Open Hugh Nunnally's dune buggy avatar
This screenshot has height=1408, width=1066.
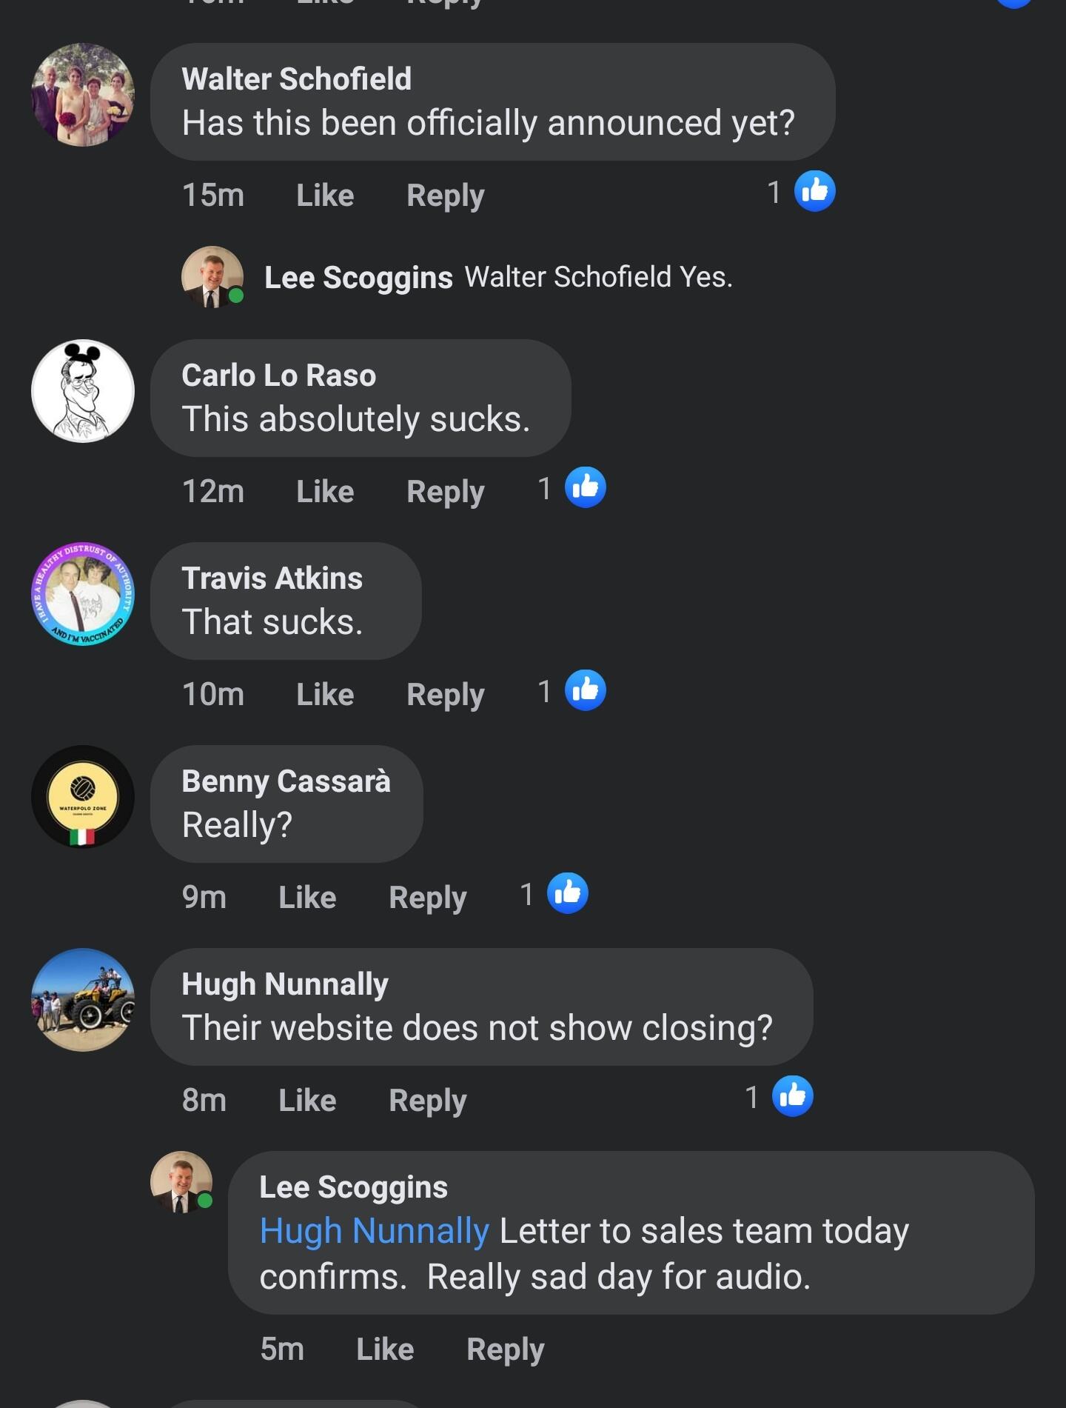[83, 1000]
